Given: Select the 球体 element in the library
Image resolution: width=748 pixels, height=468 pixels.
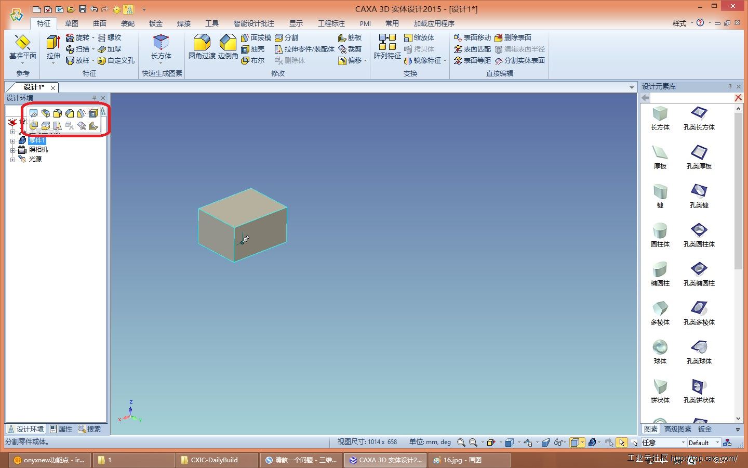Looking at the screenshot, I should coord(660,352).
